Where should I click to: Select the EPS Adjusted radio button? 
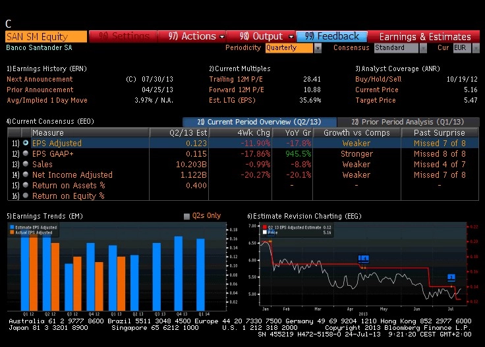[x=26, y=143]
